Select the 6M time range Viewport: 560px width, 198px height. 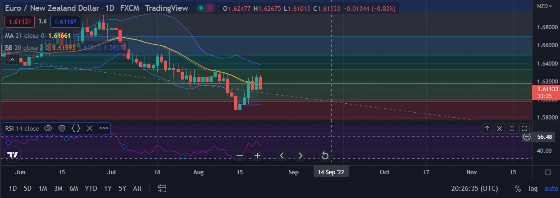pyautogui.click(x=73, y=189)
